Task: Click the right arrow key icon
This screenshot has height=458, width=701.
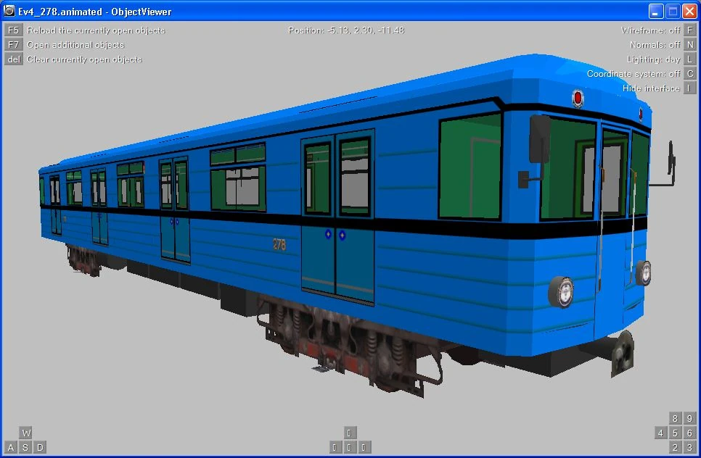Action: coord(364,447)
